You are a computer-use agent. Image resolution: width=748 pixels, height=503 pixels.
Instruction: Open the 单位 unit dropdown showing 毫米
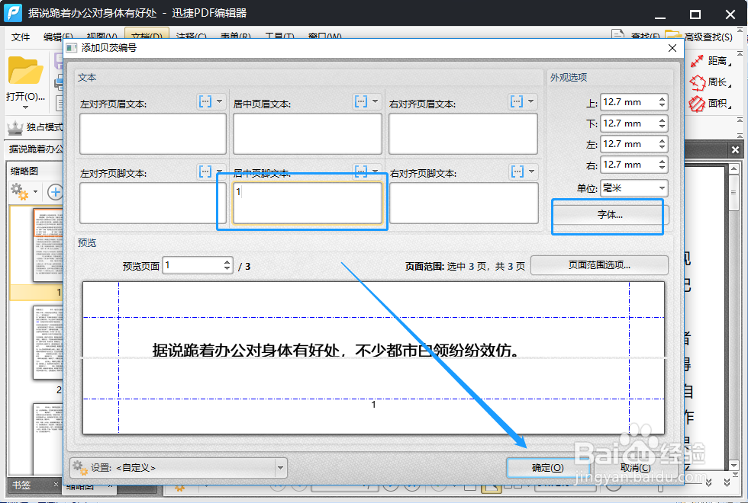click(635, 187)
